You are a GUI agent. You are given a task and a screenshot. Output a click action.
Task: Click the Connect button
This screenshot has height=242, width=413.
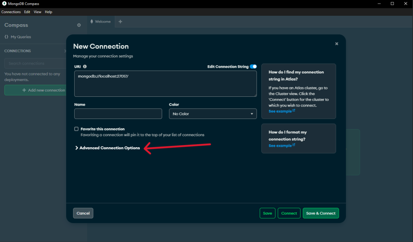tap(289, 213)
